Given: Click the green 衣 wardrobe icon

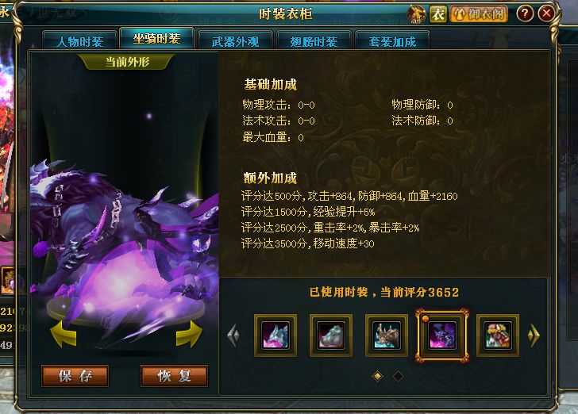Looking at the screenshot, I should [438, 14].
